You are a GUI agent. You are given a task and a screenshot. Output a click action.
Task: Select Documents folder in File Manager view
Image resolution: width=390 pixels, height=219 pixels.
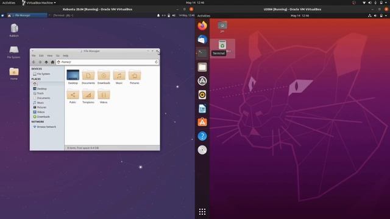click(88, 77)
